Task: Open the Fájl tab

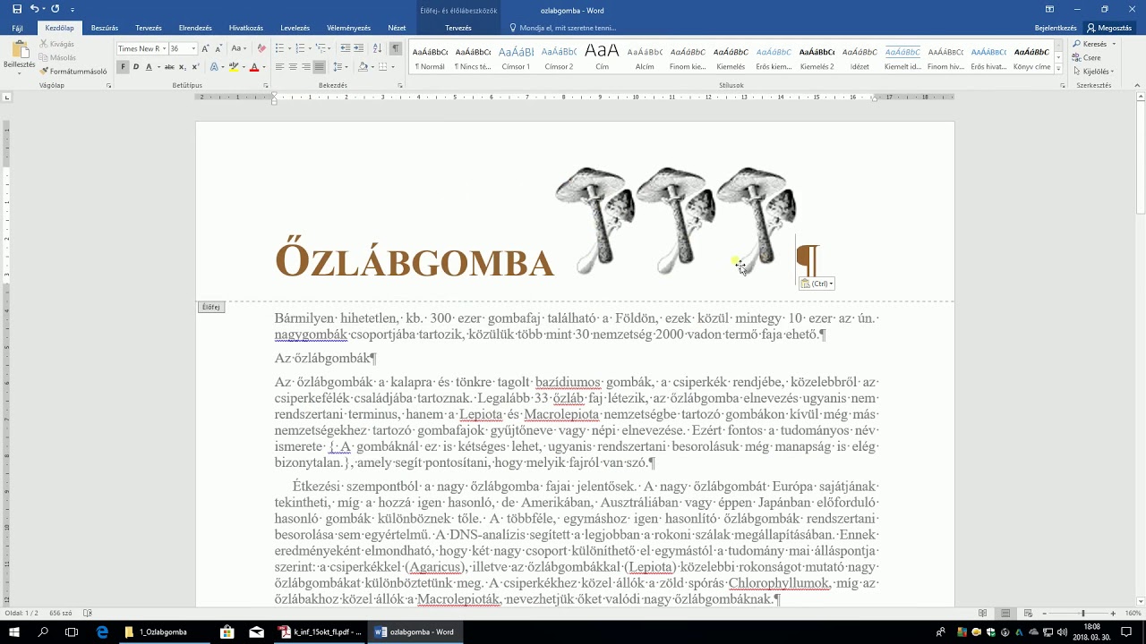Action: (17, 28)
